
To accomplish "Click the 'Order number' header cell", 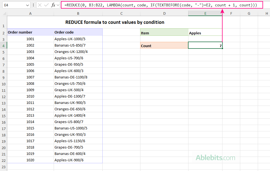I will pos(30,32).
